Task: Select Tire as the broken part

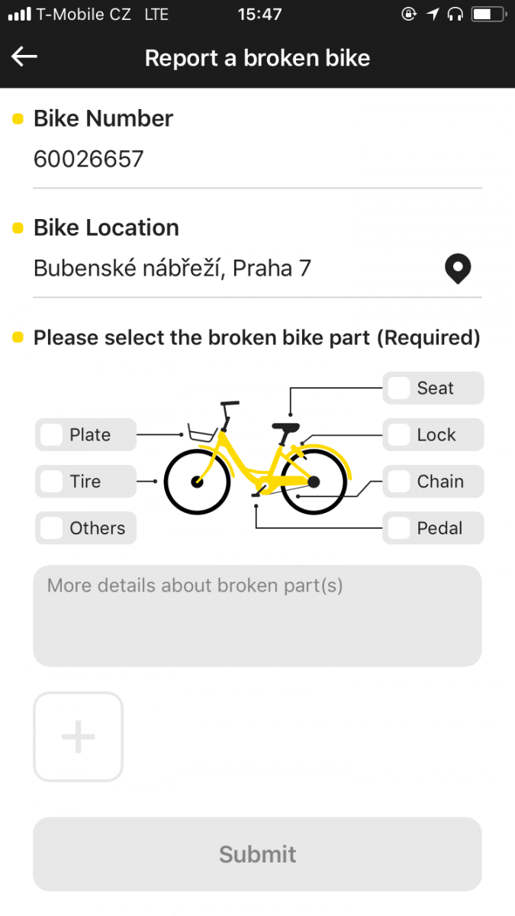Action: tap(50, 481)
